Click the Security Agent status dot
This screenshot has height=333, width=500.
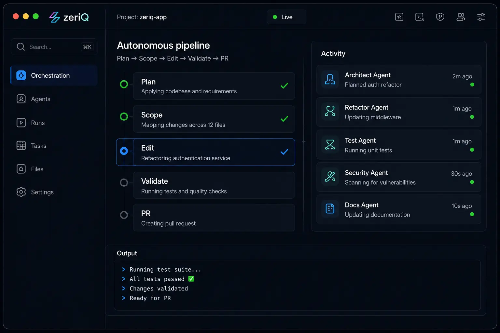tap(472, 182)
